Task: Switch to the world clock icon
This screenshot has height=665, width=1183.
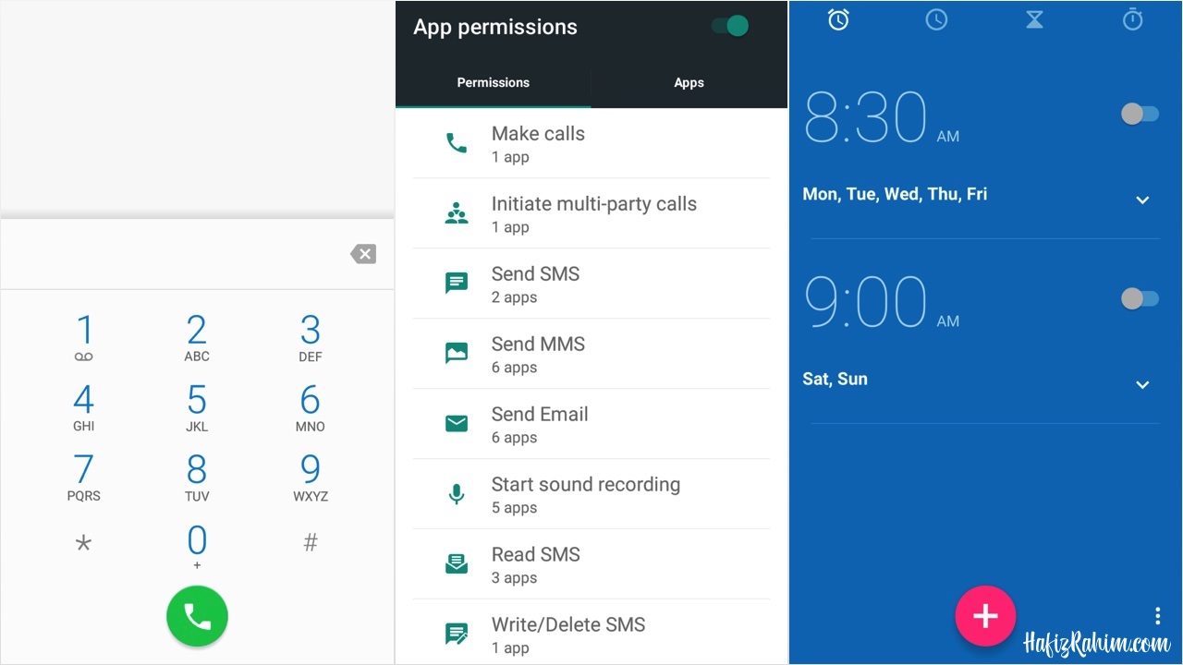Action: [x=936, y=19]
